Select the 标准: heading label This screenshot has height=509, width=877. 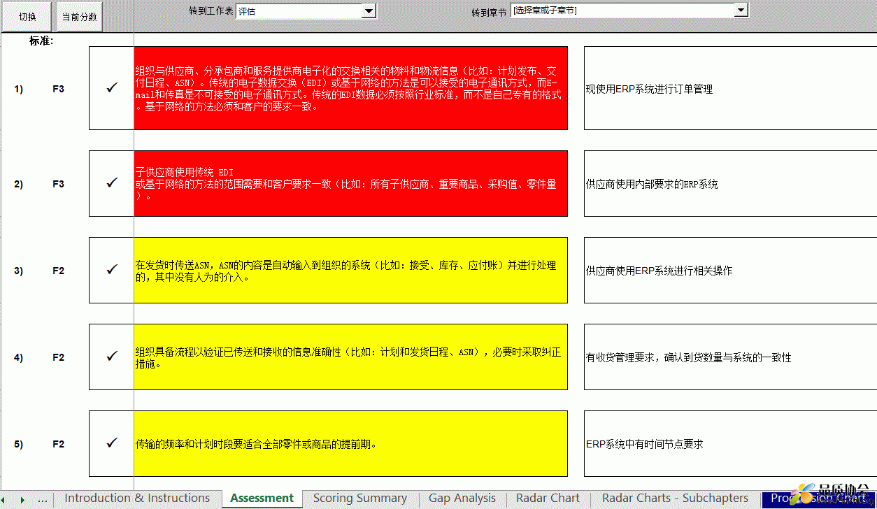[x=41, y=41]
